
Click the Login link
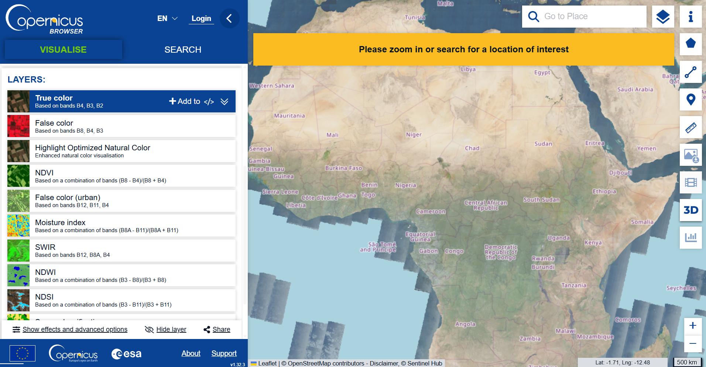click(x=201, y=18)
